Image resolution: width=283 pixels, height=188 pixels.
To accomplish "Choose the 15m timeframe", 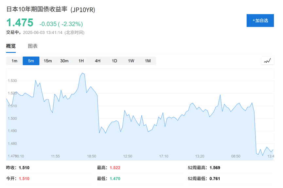I will tap(48, 61).
